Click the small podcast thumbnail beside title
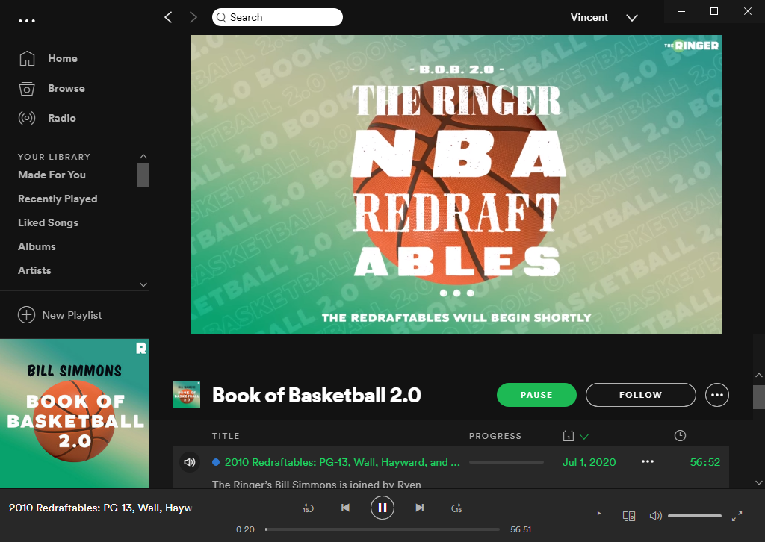765x542 pixels. click(x=187, y=395)
